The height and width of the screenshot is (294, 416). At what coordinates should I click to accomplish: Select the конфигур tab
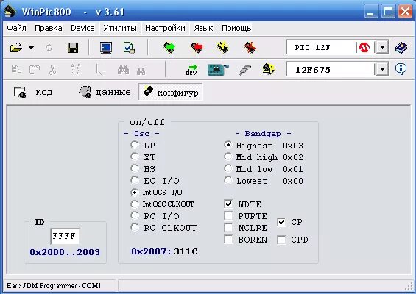tap(171, 92)
